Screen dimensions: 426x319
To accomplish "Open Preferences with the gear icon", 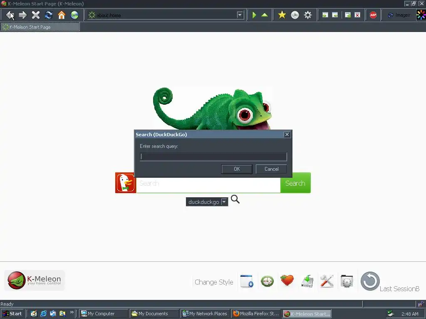I will (x=308, y=15).
